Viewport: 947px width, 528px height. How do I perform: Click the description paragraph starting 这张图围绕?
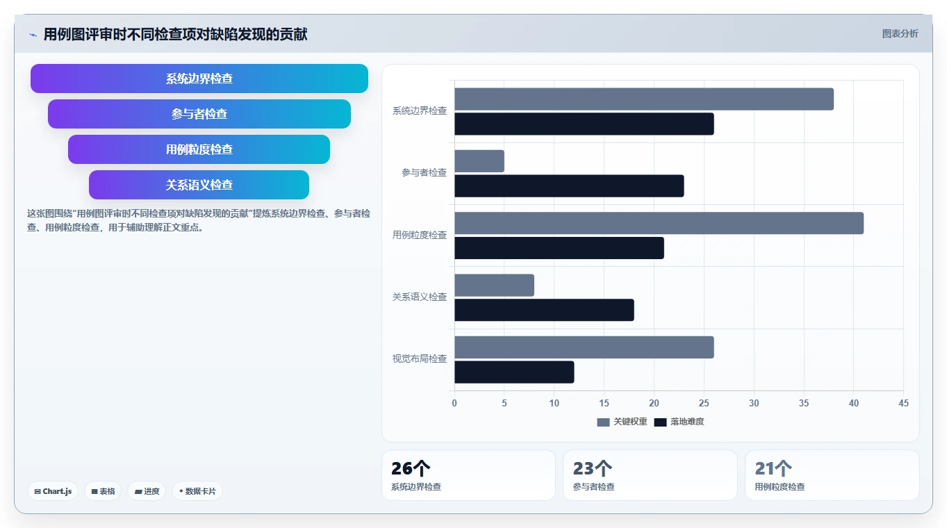pos(198,220)
